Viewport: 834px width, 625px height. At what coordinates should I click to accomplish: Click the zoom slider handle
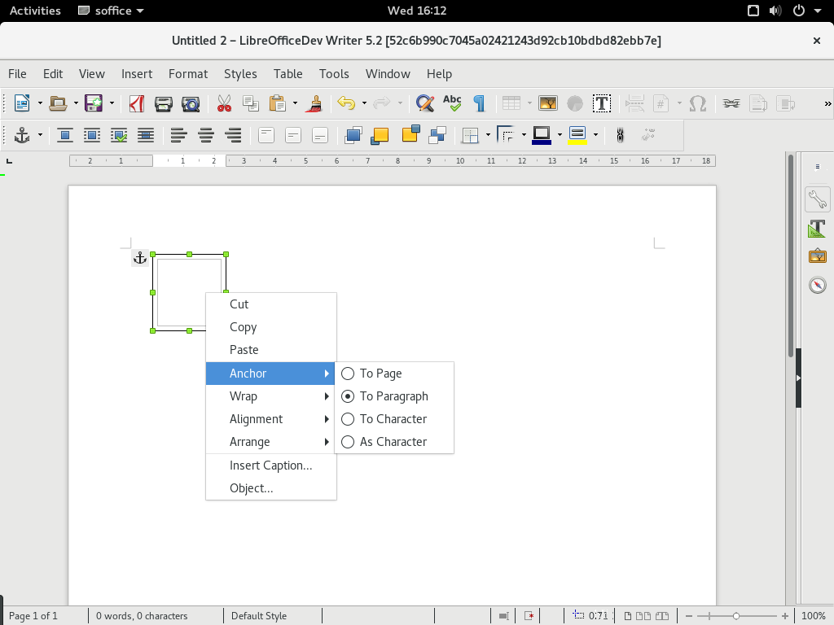736,616
